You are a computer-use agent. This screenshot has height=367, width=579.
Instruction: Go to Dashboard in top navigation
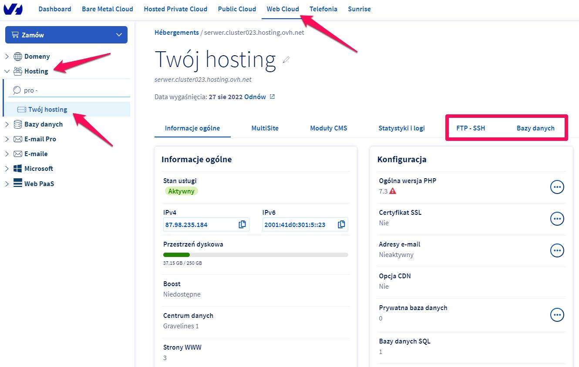pos(55,9)
